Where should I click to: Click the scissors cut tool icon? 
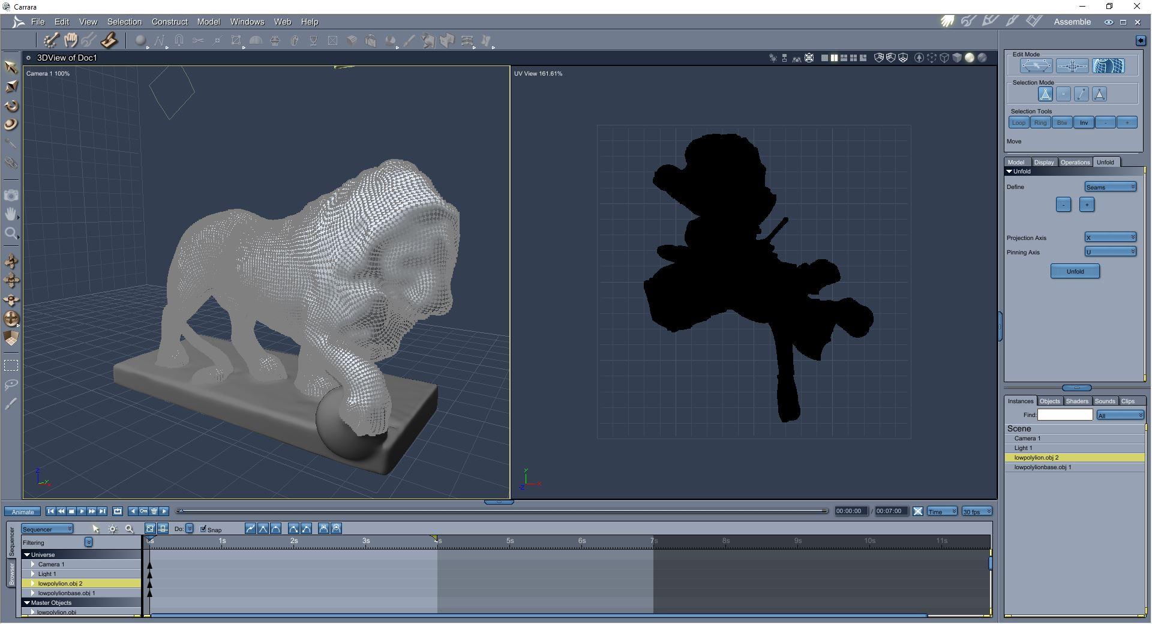[198, 41]
